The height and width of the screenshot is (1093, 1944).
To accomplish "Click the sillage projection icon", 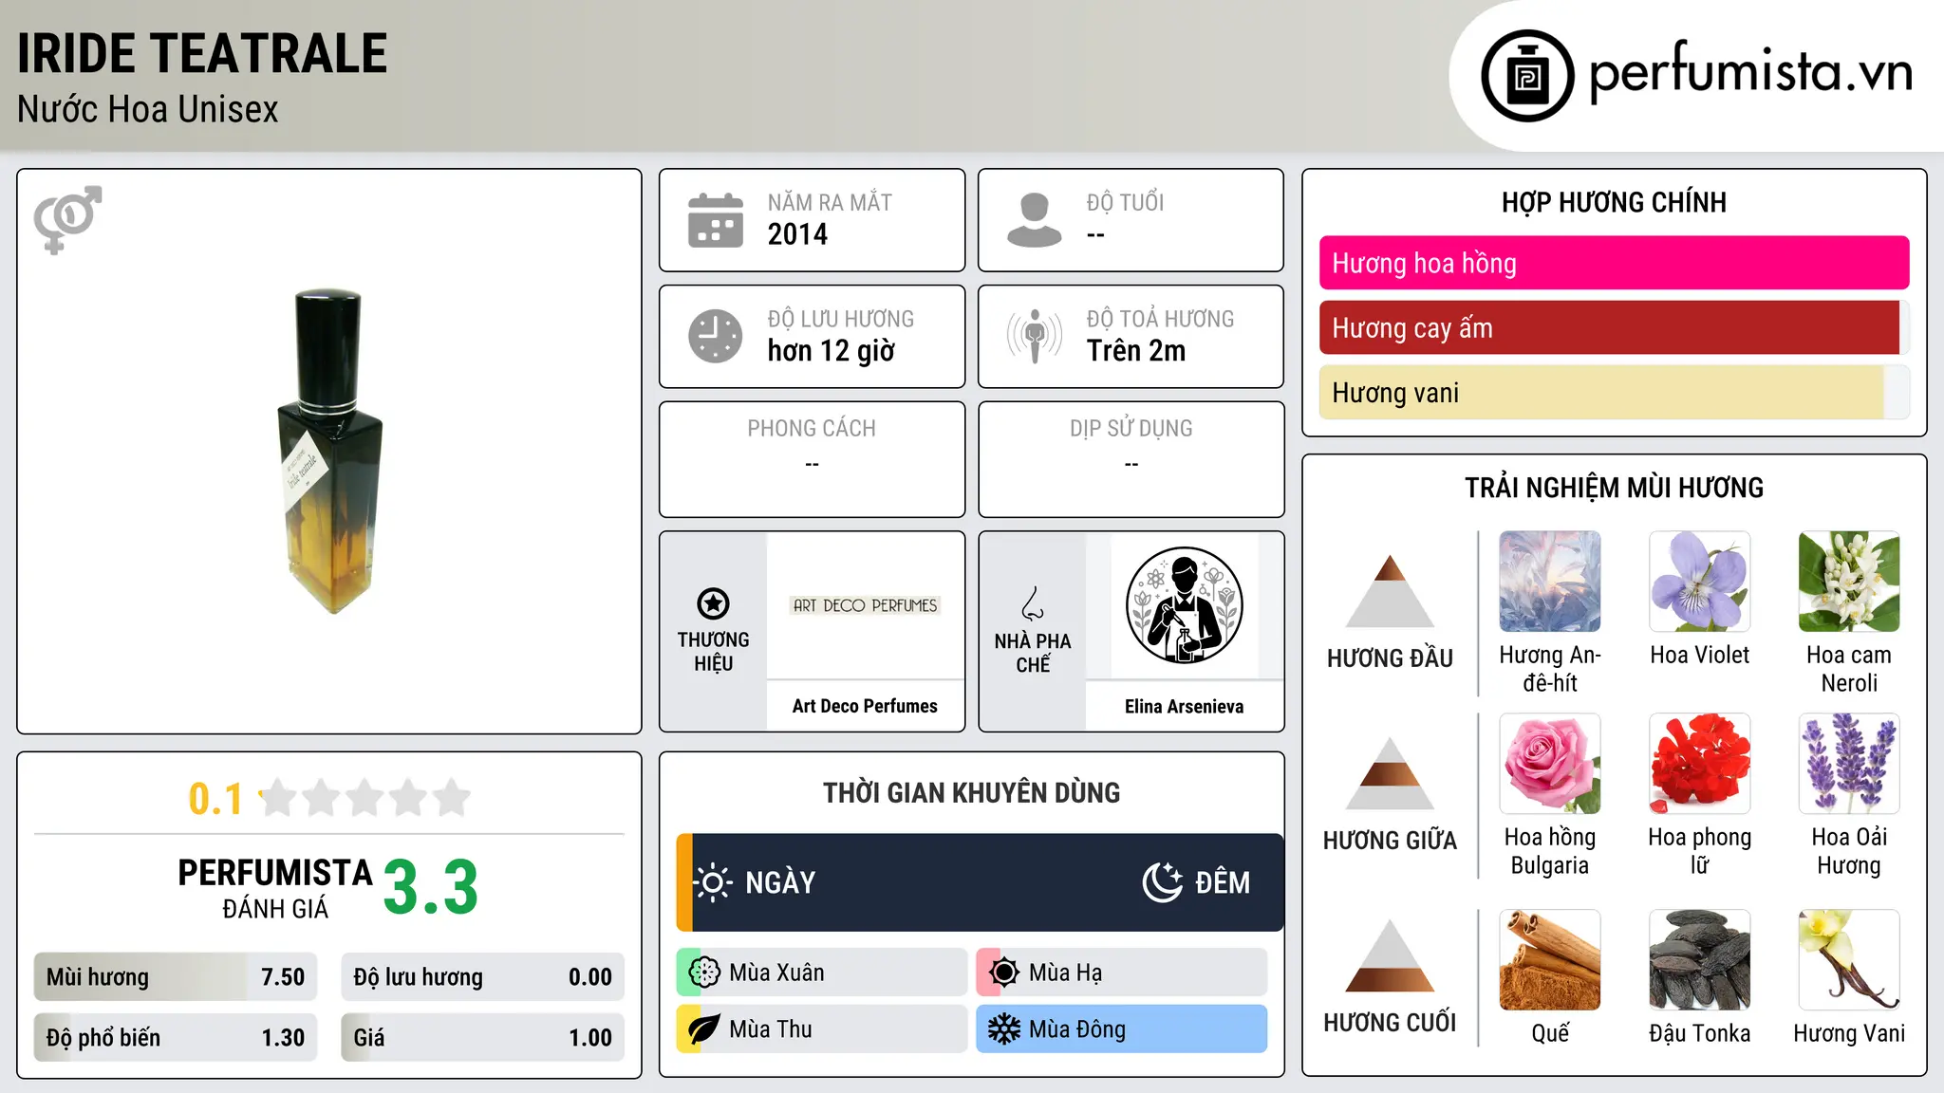I will [1034, 336].
